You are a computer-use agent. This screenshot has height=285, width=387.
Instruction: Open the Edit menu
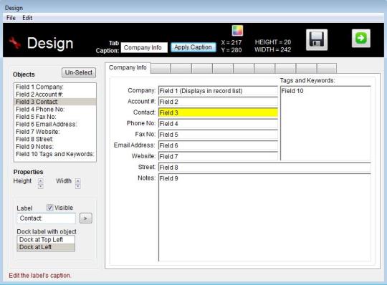point(27,18)
